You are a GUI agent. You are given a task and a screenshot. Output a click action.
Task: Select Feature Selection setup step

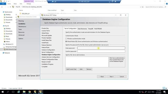click(x=46, y=45)
